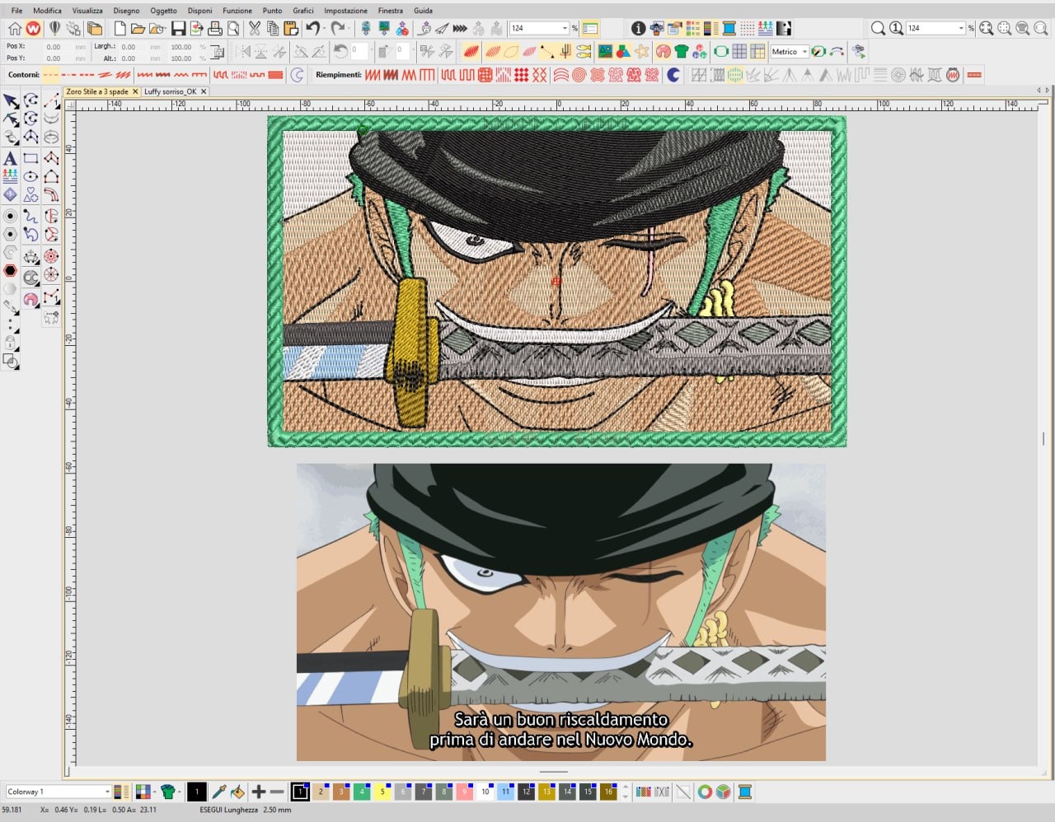
Task: Toggle the proportional scaling lock icon
Action: [218, 53]
